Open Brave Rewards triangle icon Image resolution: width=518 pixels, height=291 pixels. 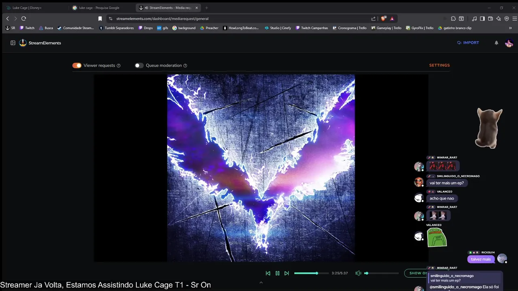coord(392,19)
